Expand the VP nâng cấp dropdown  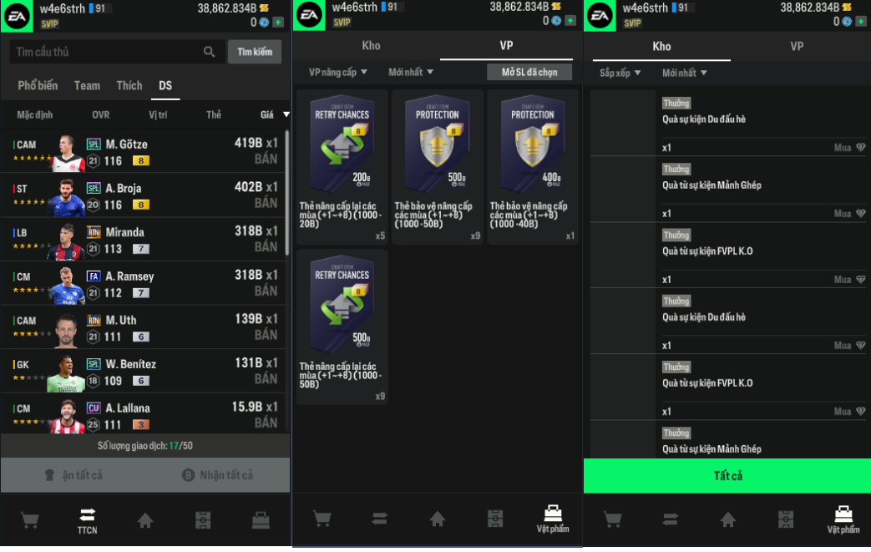[x=337, y=72]
